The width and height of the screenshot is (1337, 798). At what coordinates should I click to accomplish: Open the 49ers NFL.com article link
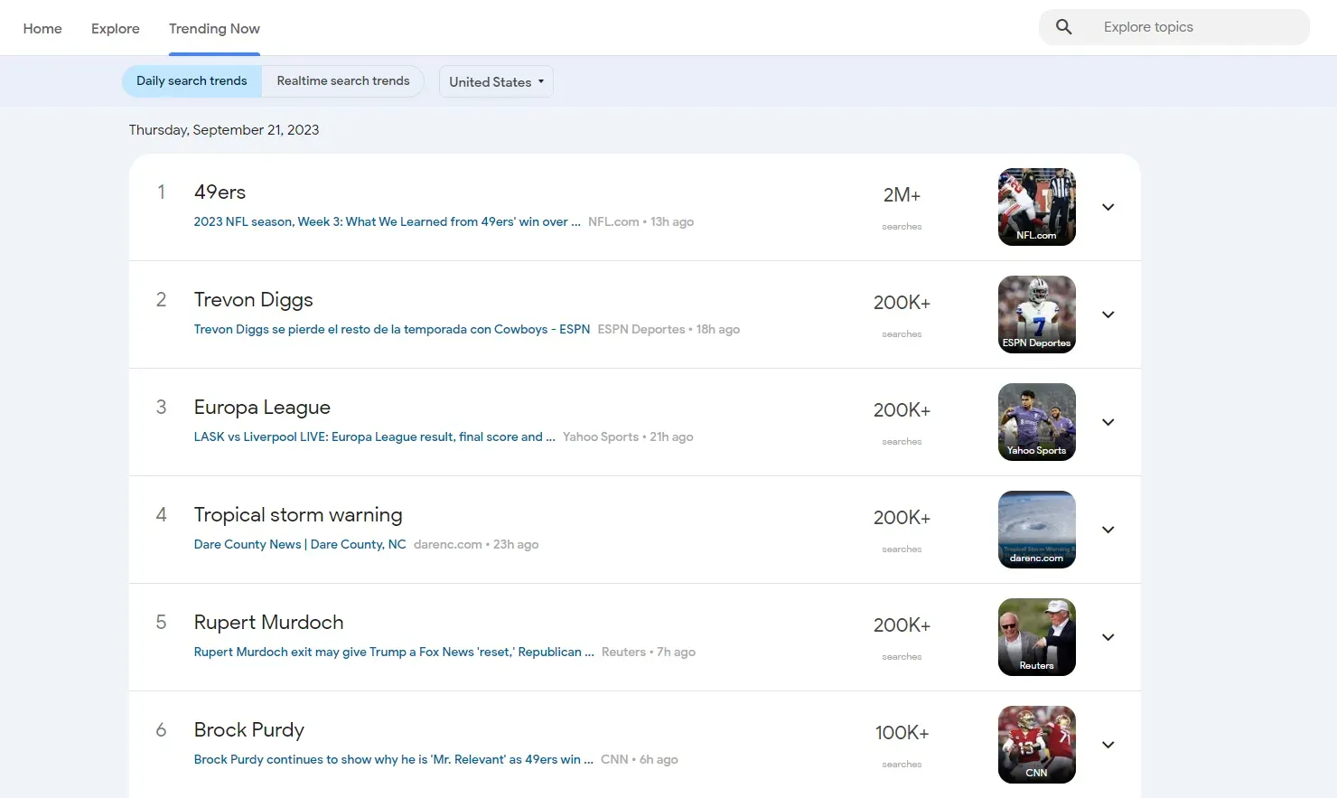tap(387, 221)
